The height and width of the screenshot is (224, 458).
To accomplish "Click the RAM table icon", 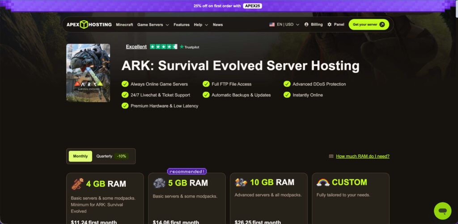I will (331, 156).
